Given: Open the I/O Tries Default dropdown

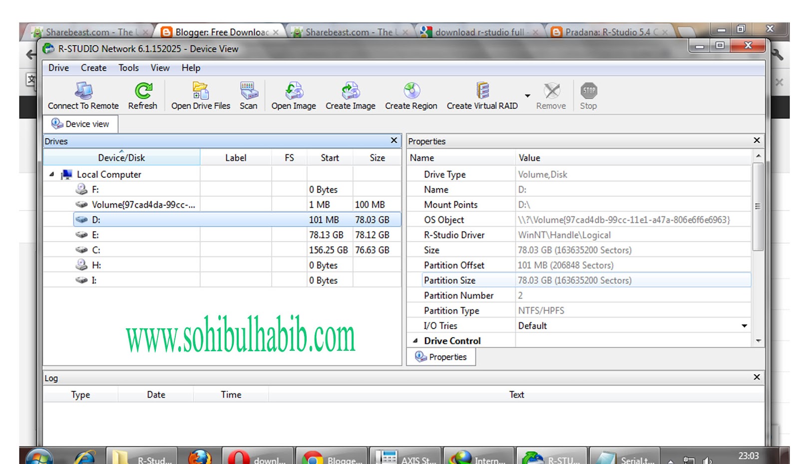Looking at the screenshot, I should tap(744, 326).
